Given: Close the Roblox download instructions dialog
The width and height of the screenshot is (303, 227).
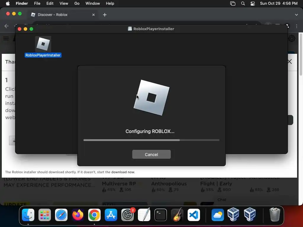Looking at the screenshot, I should coord(290,61).
